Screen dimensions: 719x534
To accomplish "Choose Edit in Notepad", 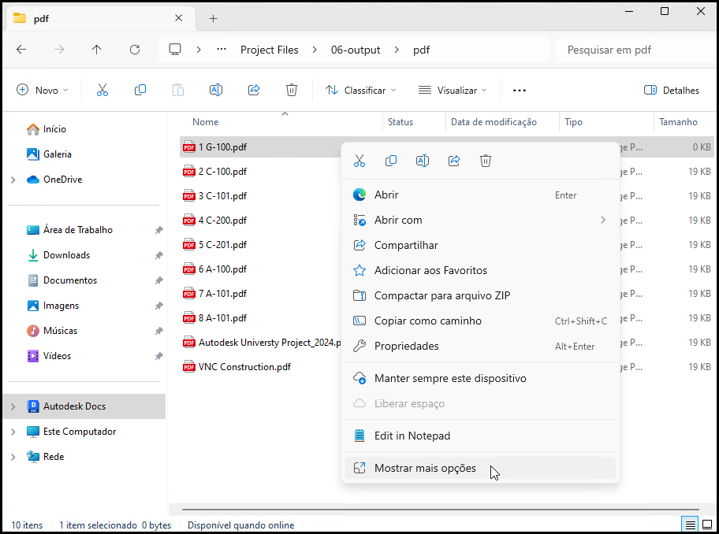I will pyautogui.click(x=480, y=436).
